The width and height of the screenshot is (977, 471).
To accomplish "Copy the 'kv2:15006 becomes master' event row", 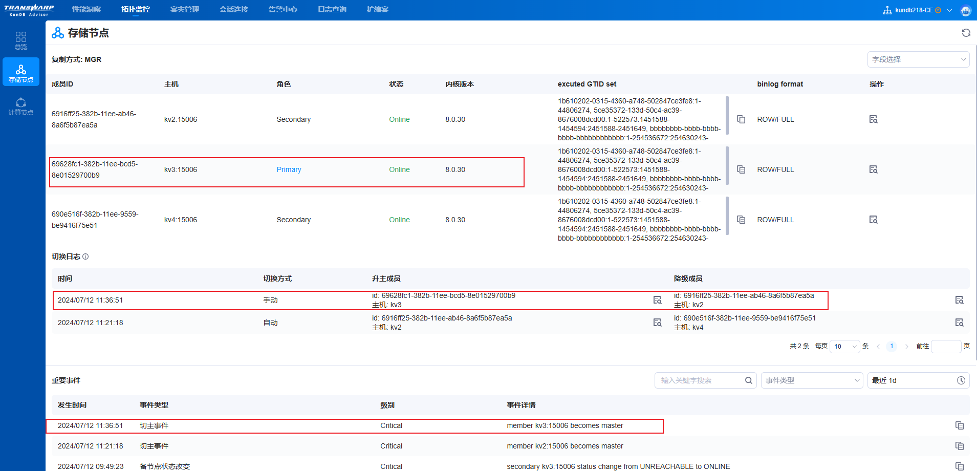I will tap(960, 446).
